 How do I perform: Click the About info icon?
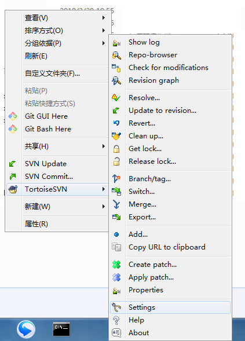point(116,333)
